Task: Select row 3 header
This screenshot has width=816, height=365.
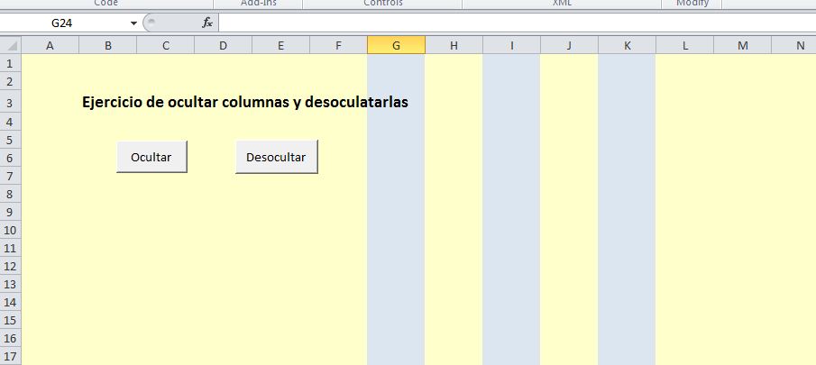Action: (10, 103)
